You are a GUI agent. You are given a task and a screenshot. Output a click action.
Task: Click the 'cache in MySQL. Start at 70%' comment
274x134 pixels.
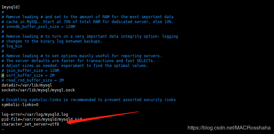(87, 22)
